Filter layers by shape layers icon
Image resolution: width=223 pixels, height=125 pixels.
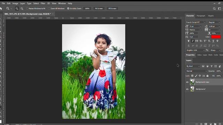click(216, 66)
